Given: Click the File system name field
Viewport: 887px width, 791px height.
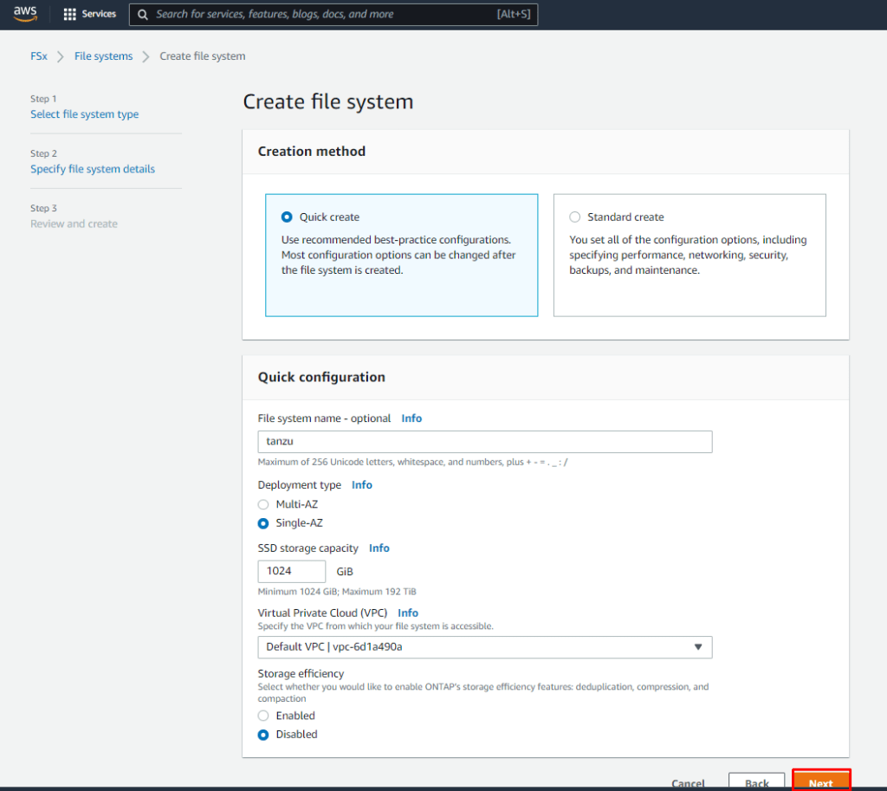Looking at the screenshot, I should point(485,442).
